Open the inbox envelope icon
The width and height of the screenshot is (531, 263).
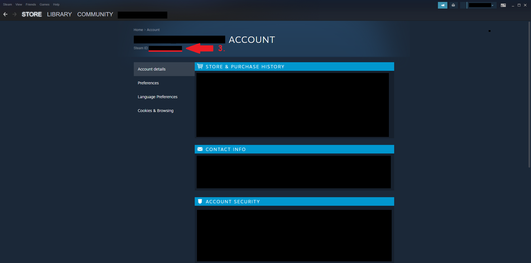tap(453, 5)
